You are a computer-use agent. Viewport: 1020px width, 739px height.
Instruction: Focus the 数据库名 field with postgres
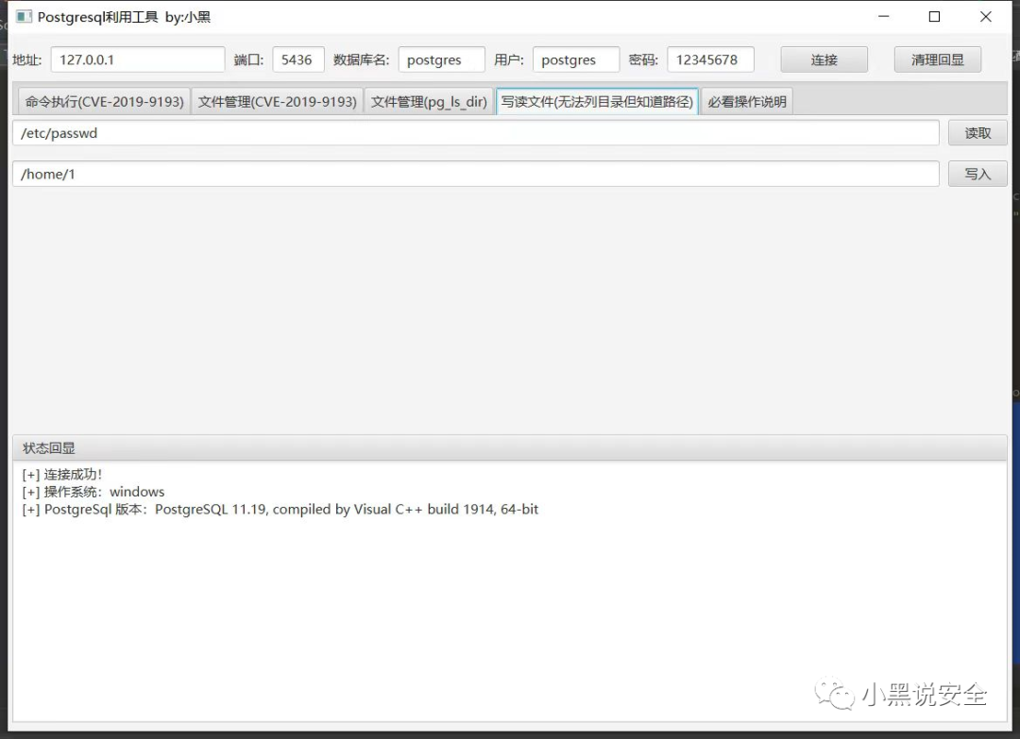[x=442, y=59]
